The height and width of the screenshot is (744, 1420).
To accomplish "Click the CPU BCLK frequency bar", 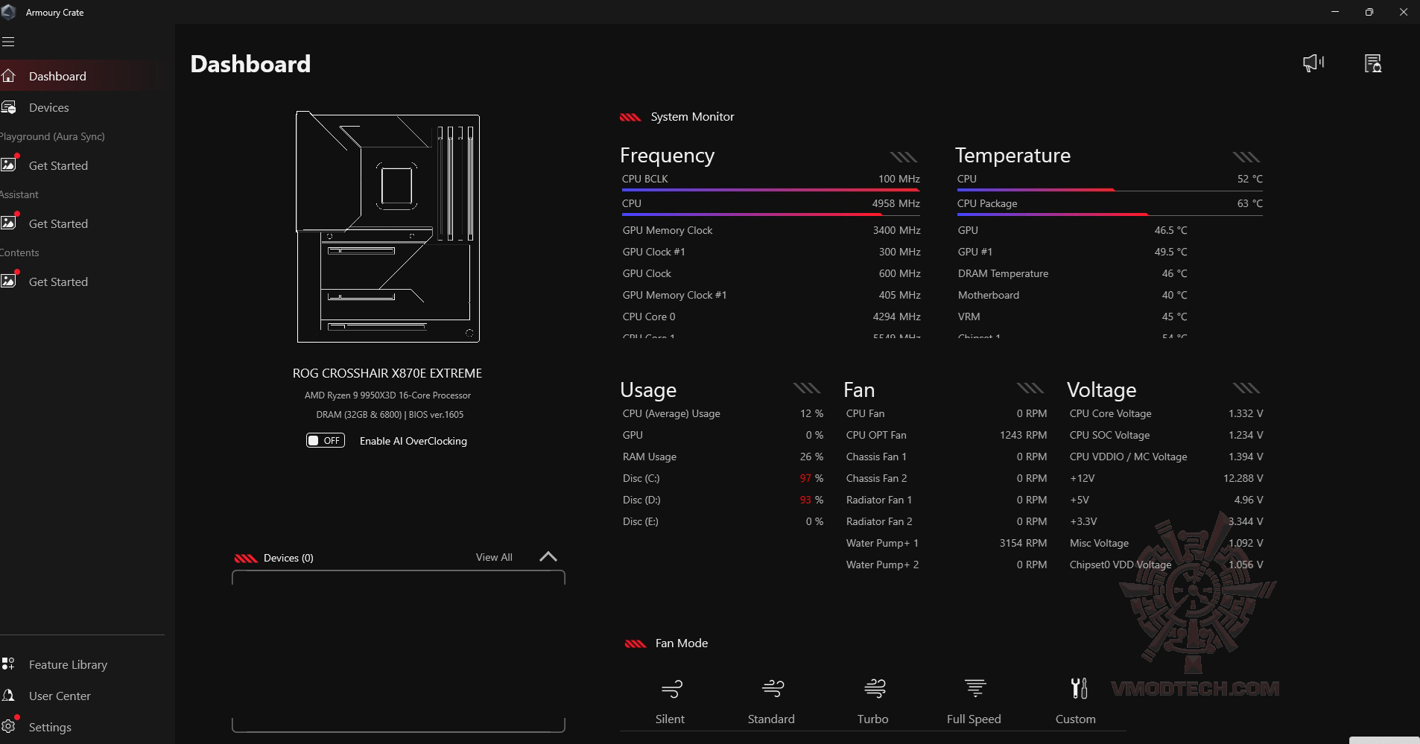I will (770, 190).
